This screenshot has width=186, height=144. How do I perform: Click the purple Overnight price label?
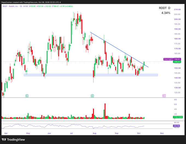(168, 59)
